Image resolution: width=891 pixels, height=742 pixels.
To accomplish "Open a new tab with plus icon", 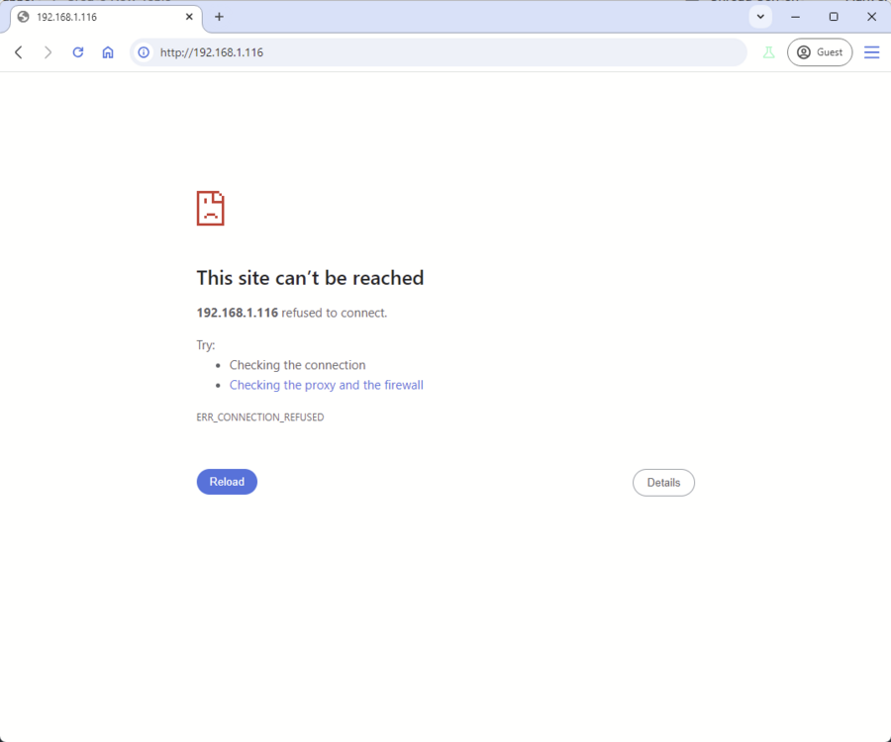I will tap(219, 17).
